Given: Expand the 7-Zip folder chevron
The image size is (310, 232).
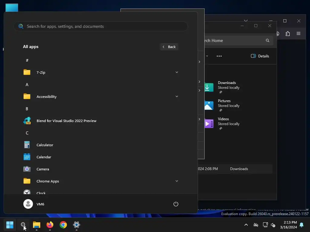Looking at the screenshot, I should click(x=177, y=72).
